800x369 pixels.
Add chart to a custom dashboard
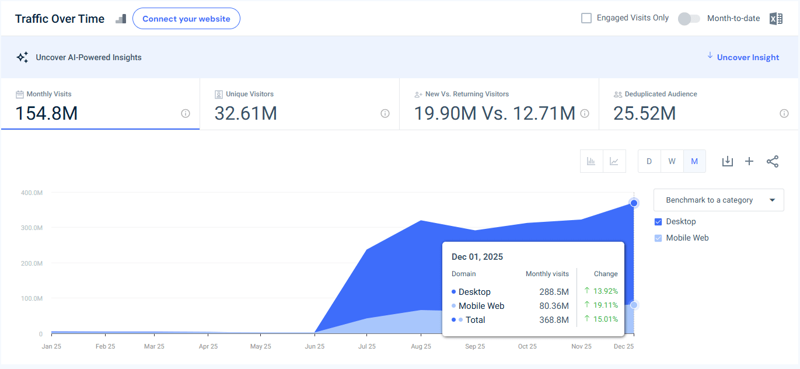pyautogui.click(x=749, y=161)
